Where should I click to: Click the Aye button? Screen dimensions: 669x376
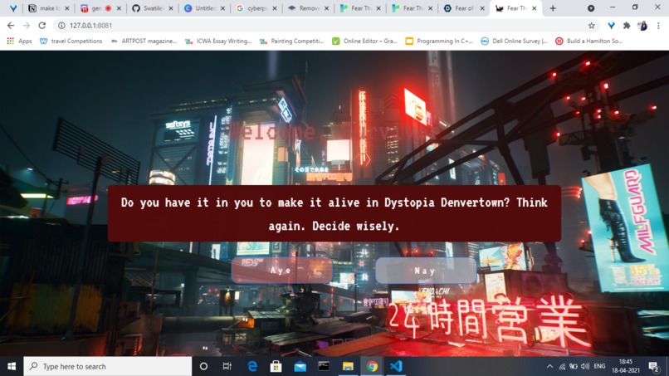pos(281,270)
